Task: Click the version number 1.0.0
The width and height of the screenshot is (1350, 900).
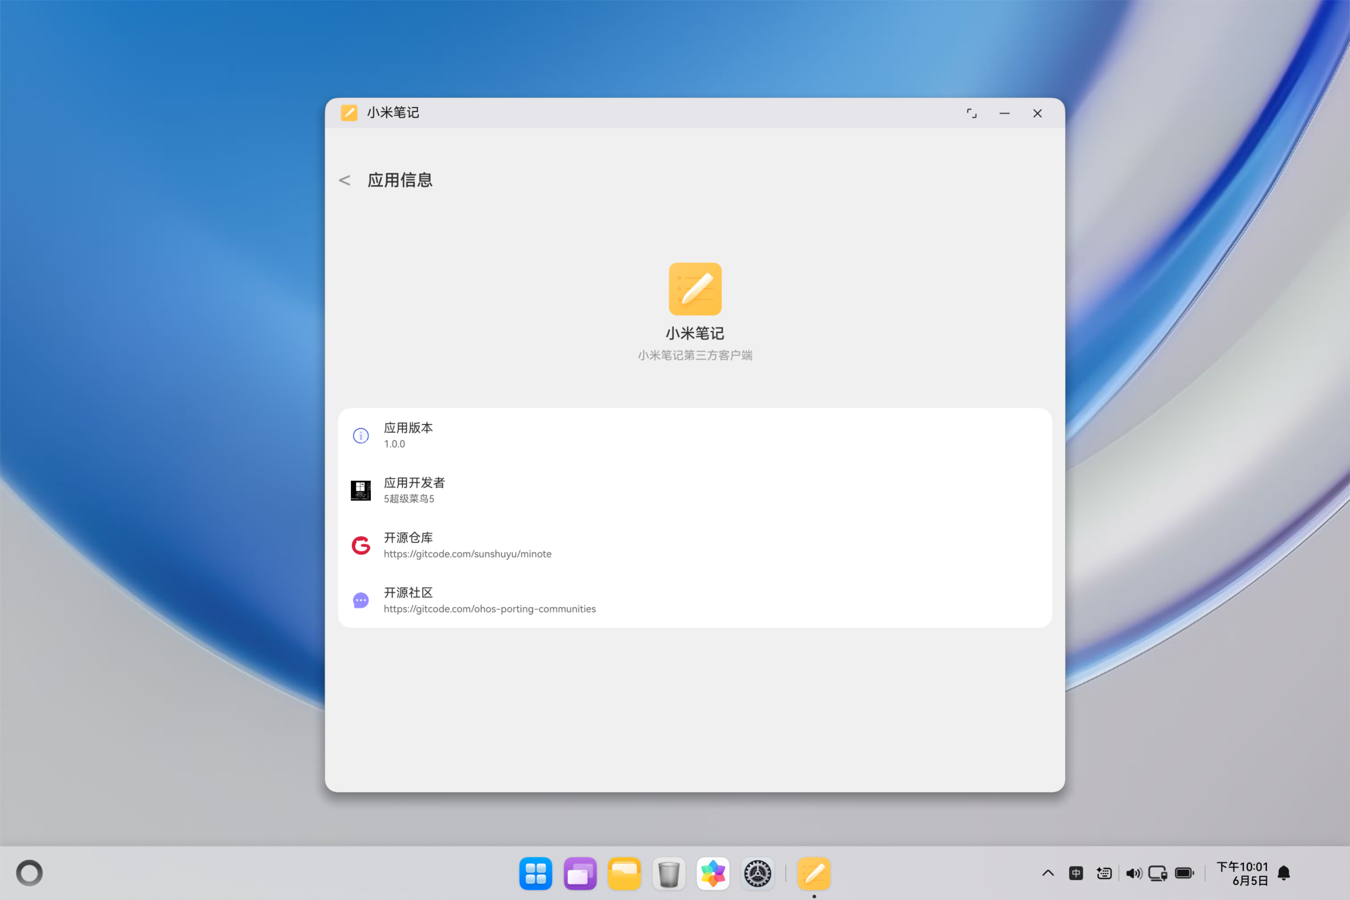Action: [x=394, y=444]
